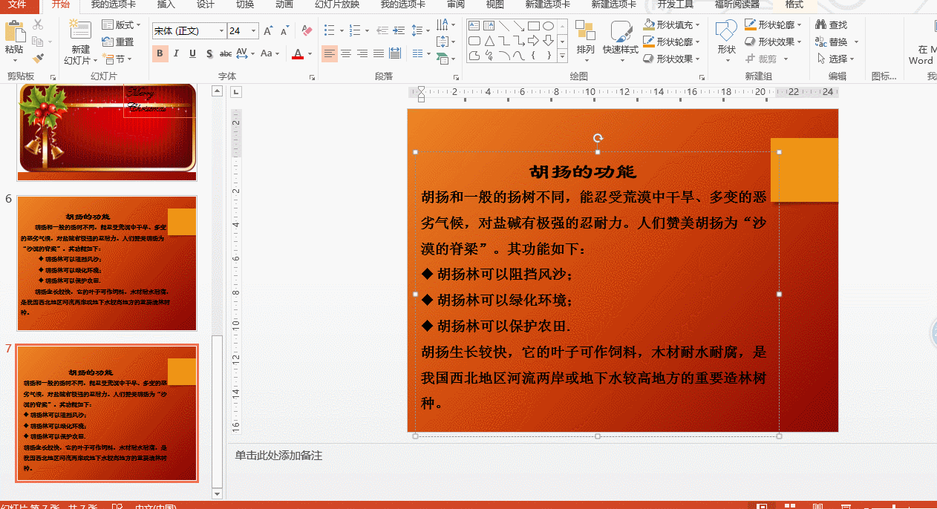Image resolution: width=937 pixels, height=509 pixels.
Task: Click the Quick Styles (快速样式) icon
Action: pos(621,33)
